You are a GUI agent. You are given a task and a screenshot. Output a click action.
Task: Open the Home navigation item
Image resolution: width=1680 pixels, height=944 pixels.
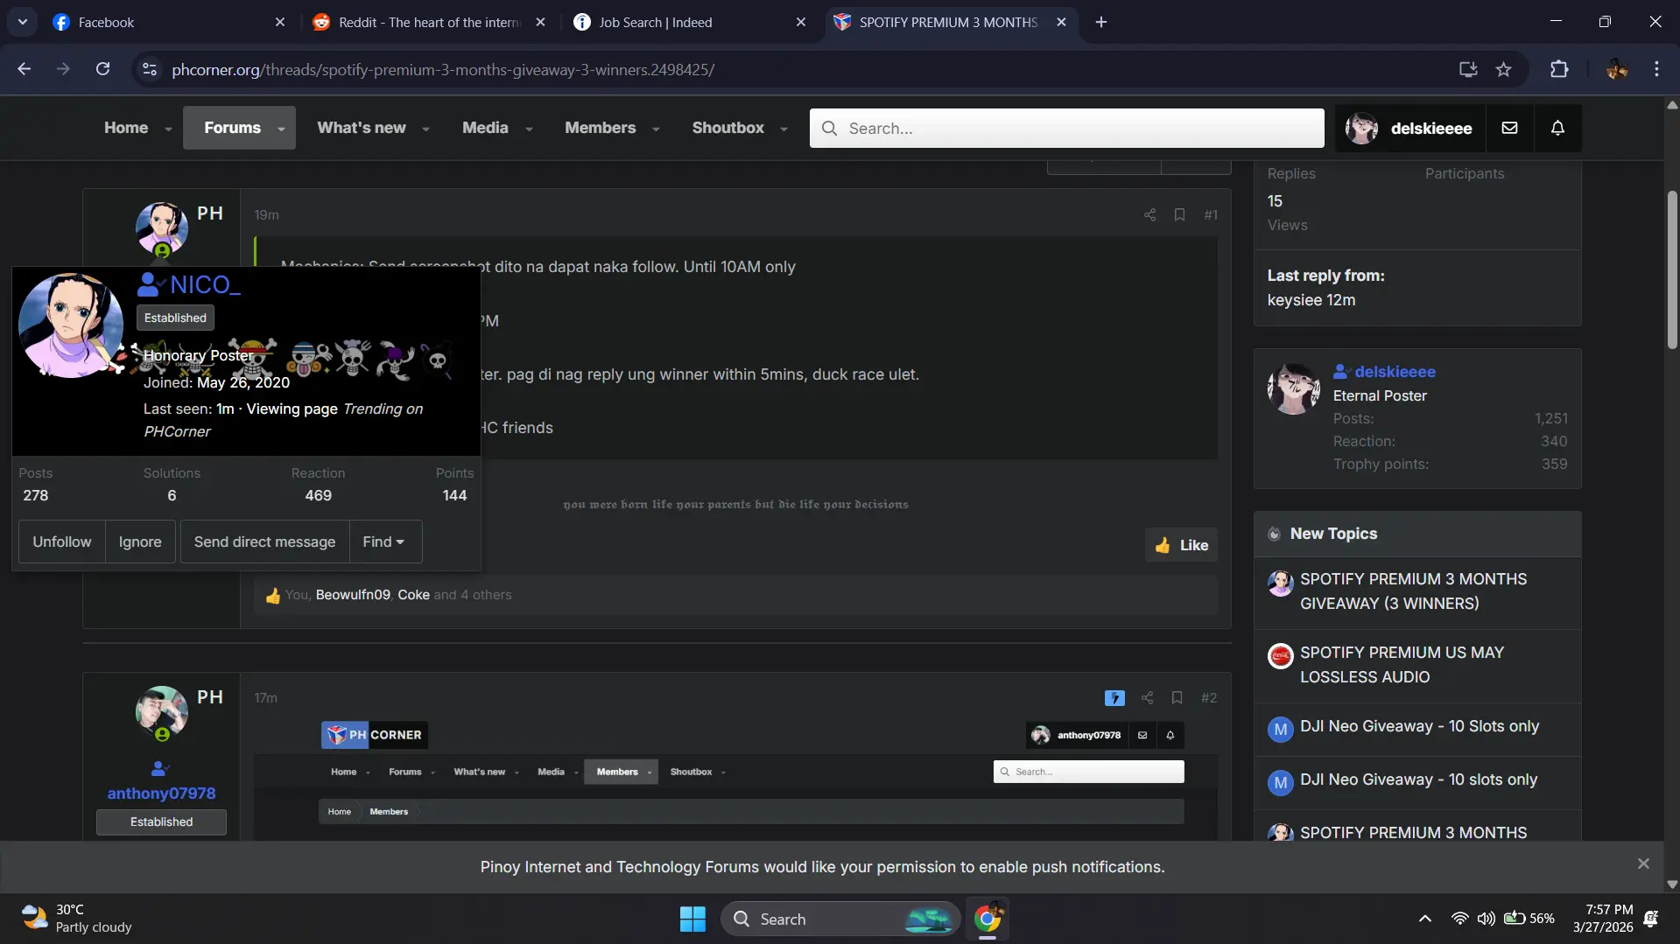(x=126, y=128)
